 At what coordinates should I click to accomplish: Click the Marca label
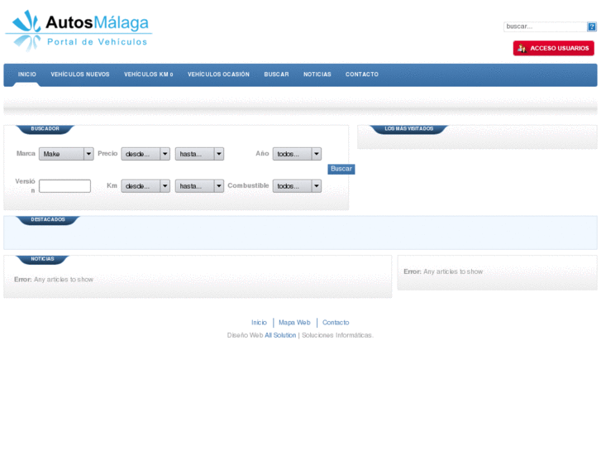pos(26,154)
